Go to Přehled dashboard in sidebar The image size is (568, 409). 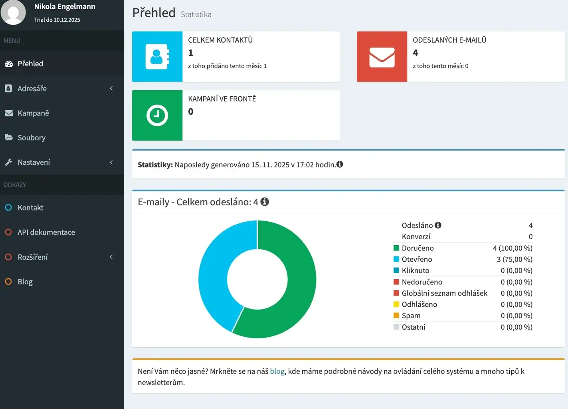[x=30, y=64]
